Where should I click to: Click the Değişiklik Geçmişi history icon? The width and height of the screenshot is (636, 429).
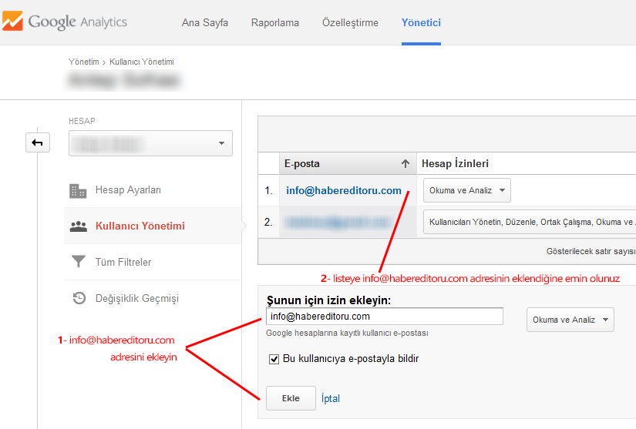(x=79, y=298)
